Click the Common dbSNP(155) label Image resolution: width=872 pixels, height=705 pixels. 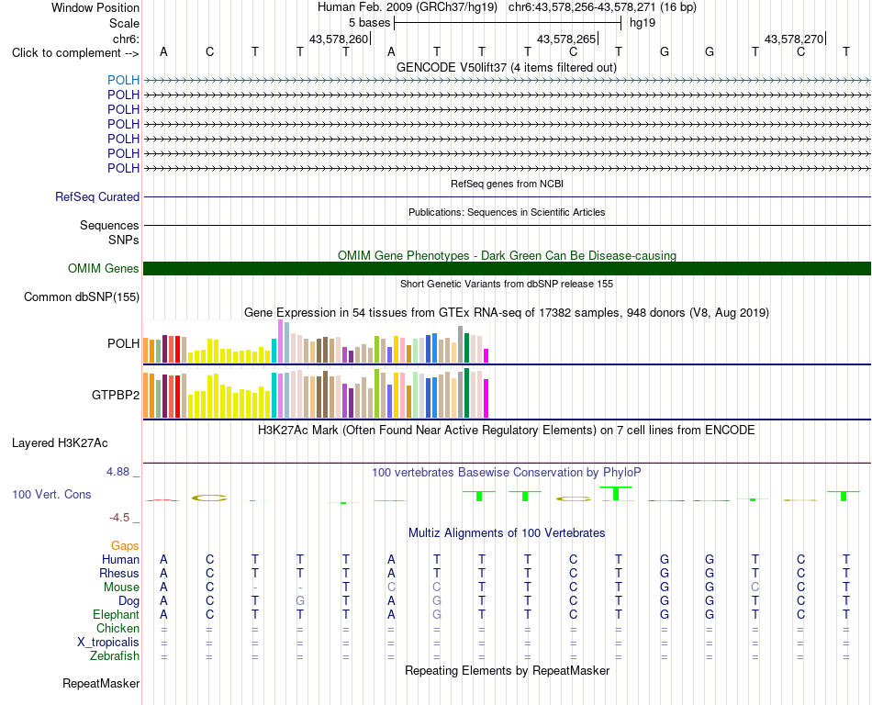click(82, 297)
